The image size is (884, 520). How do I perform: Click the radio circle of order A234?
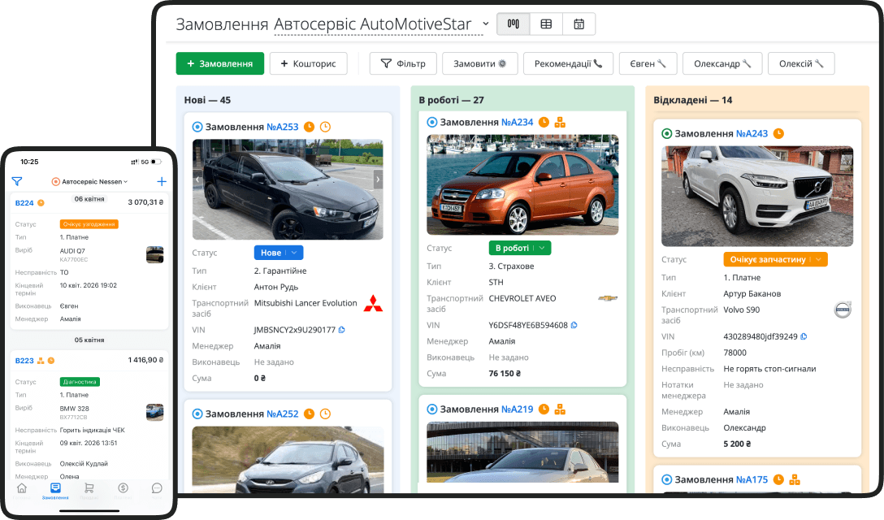[432, 122]
